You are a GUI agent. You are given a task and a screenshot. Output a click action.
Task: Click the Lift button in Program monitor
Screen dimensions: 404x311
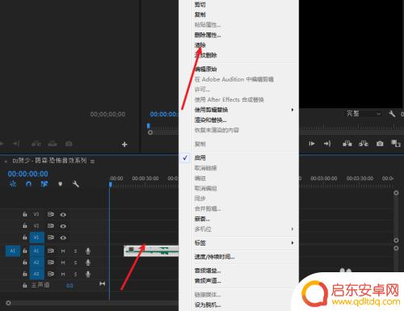(x=347, y=144)
